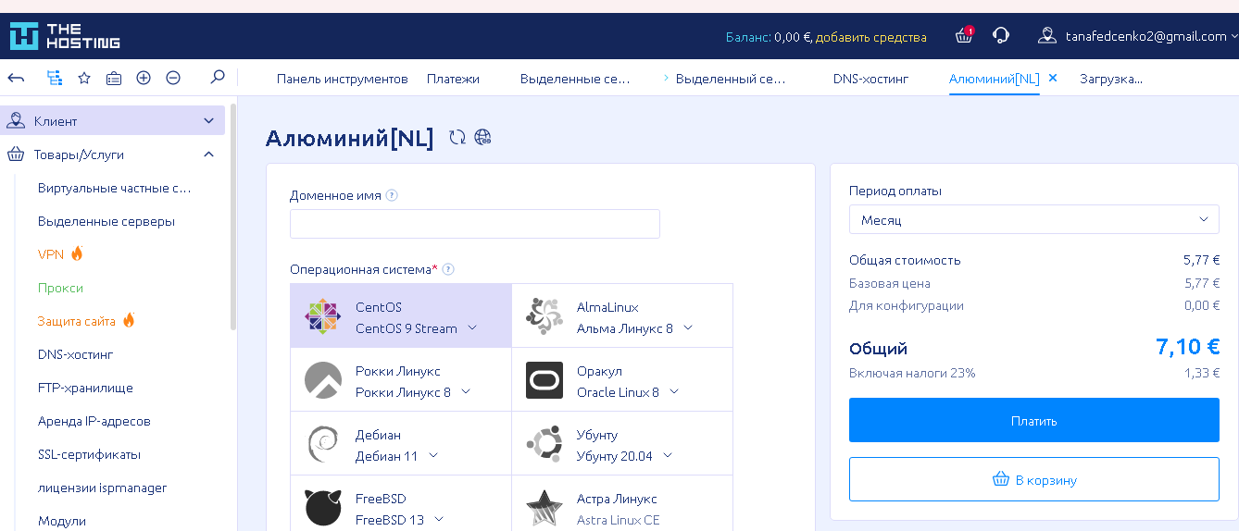
Task: Open лицензии ispmanager sidebar item
Action: tap(103, 488)
